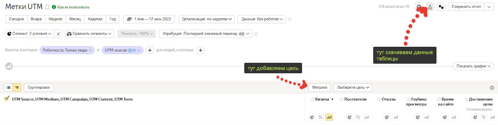
Task: Open table settings gear icon
Action: [x=492, y=88]
